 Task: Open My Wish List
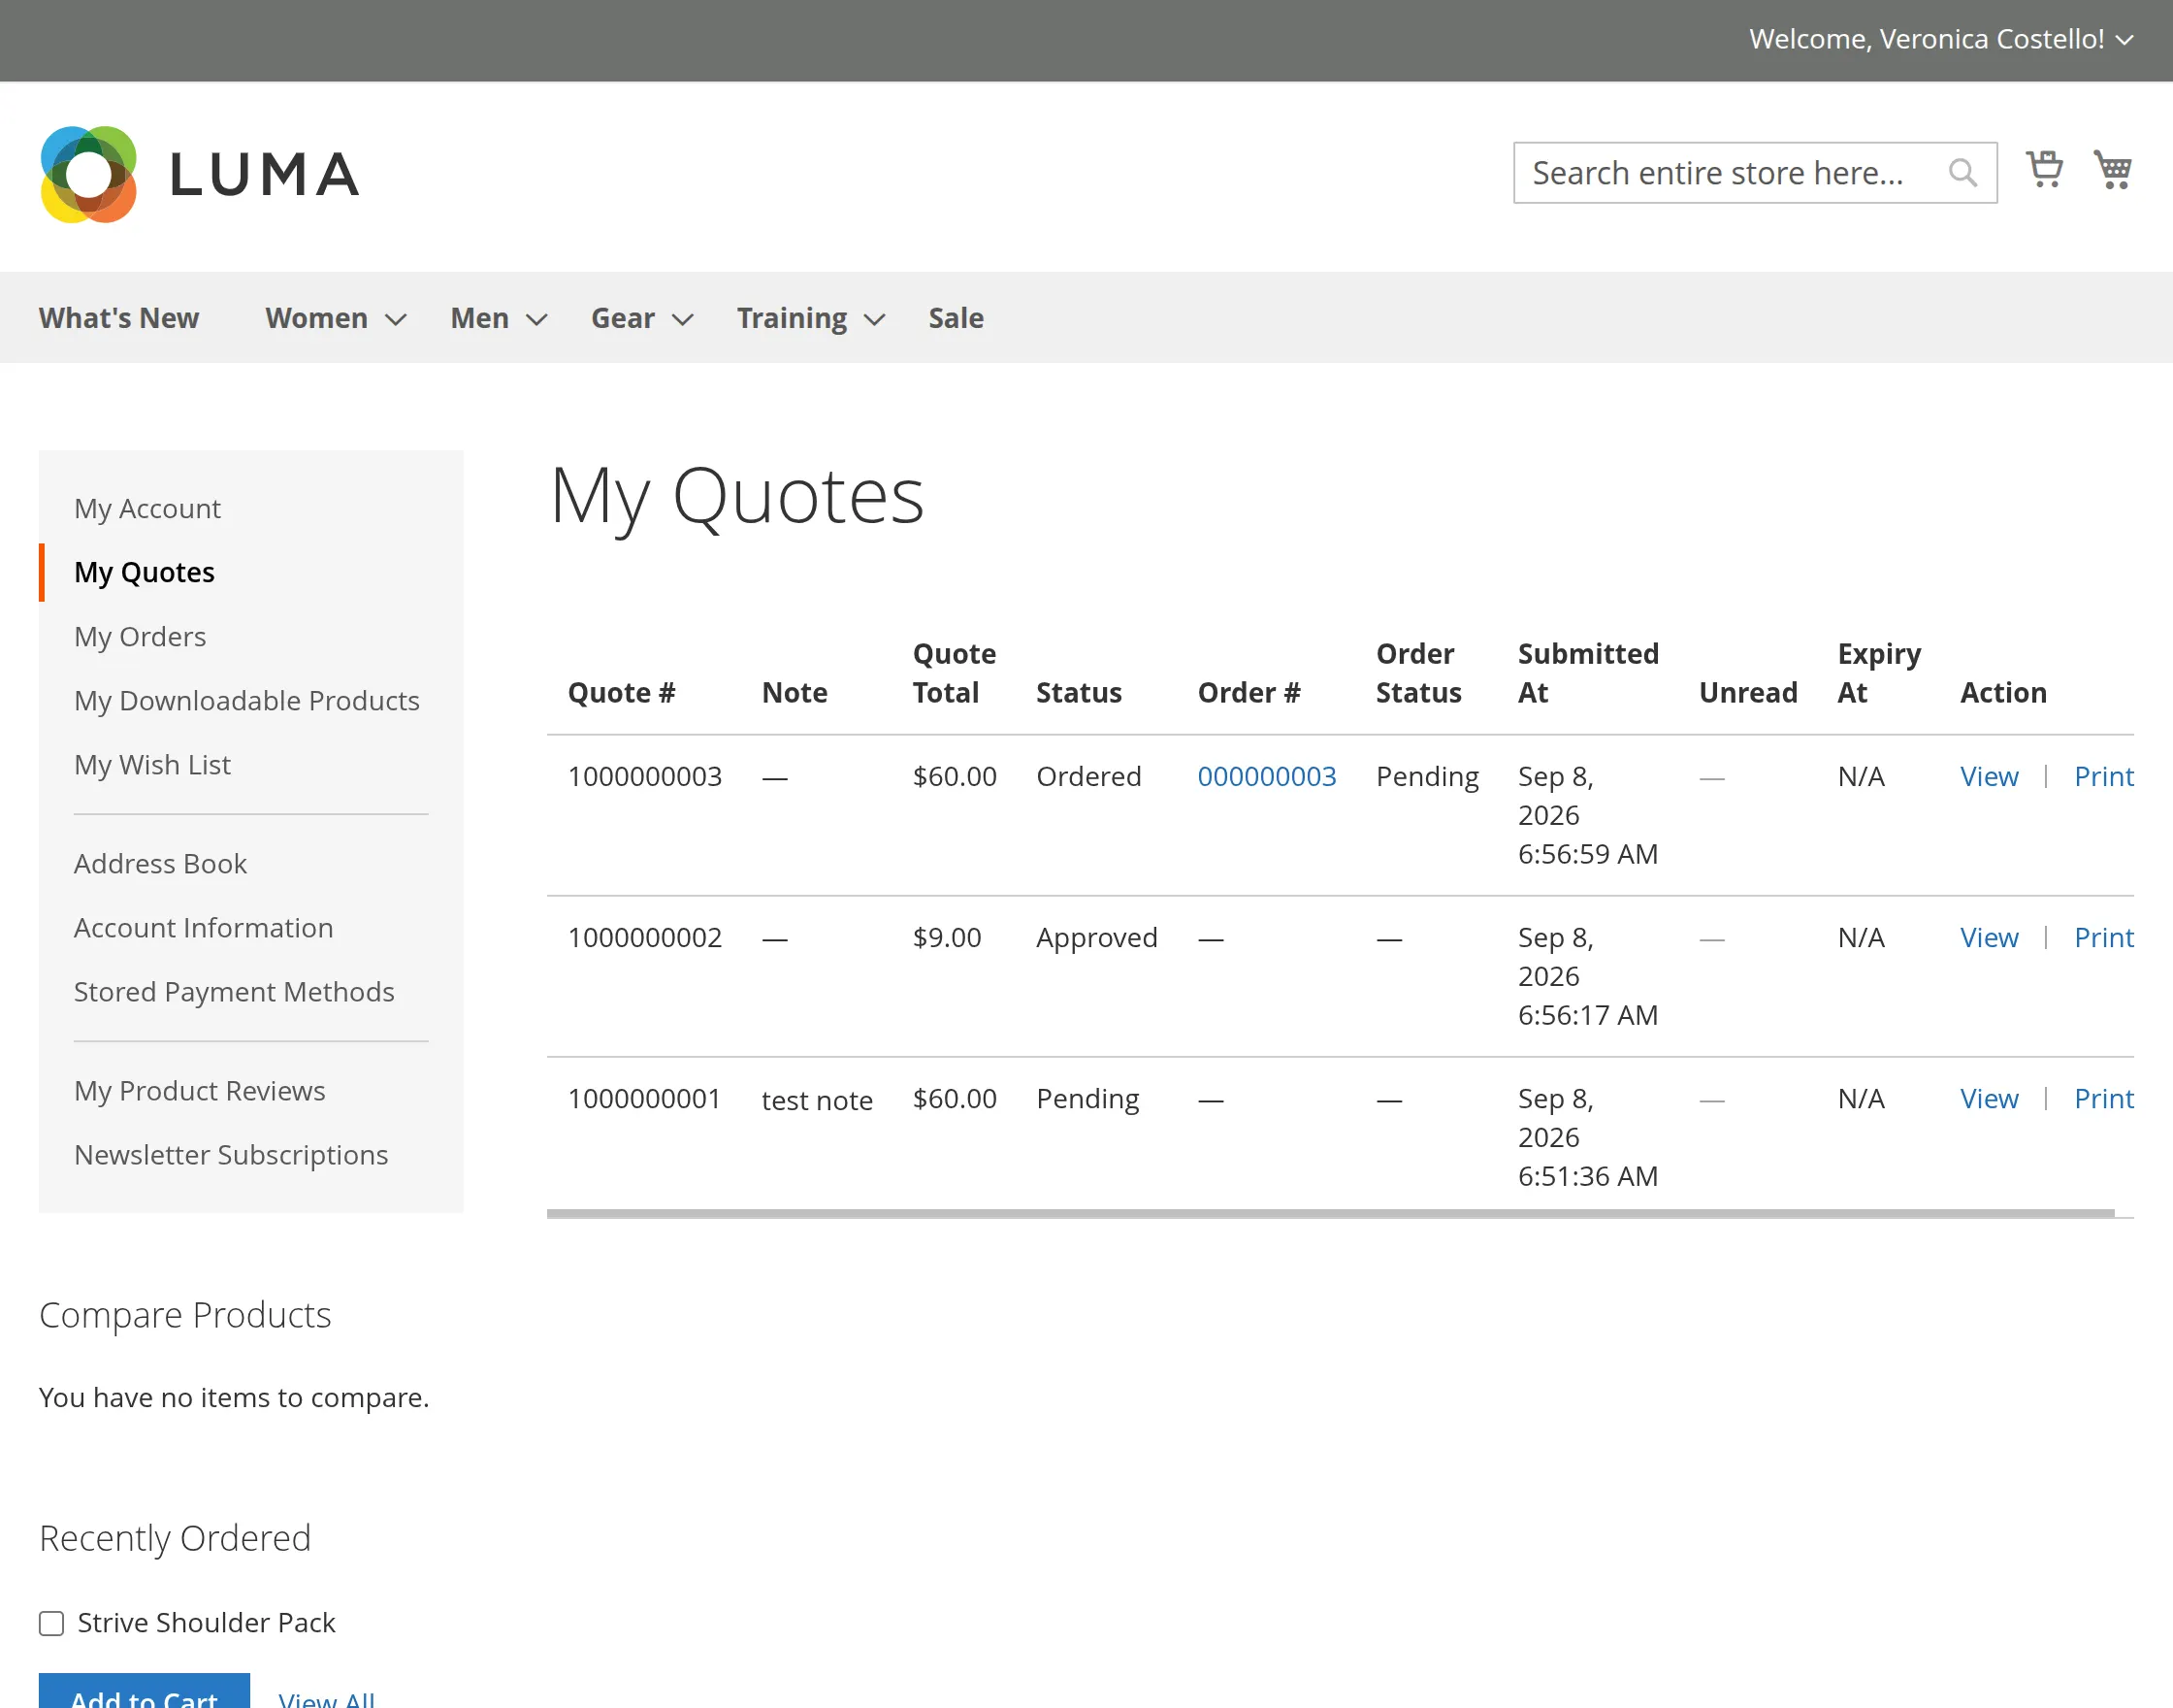coord(152,764)
